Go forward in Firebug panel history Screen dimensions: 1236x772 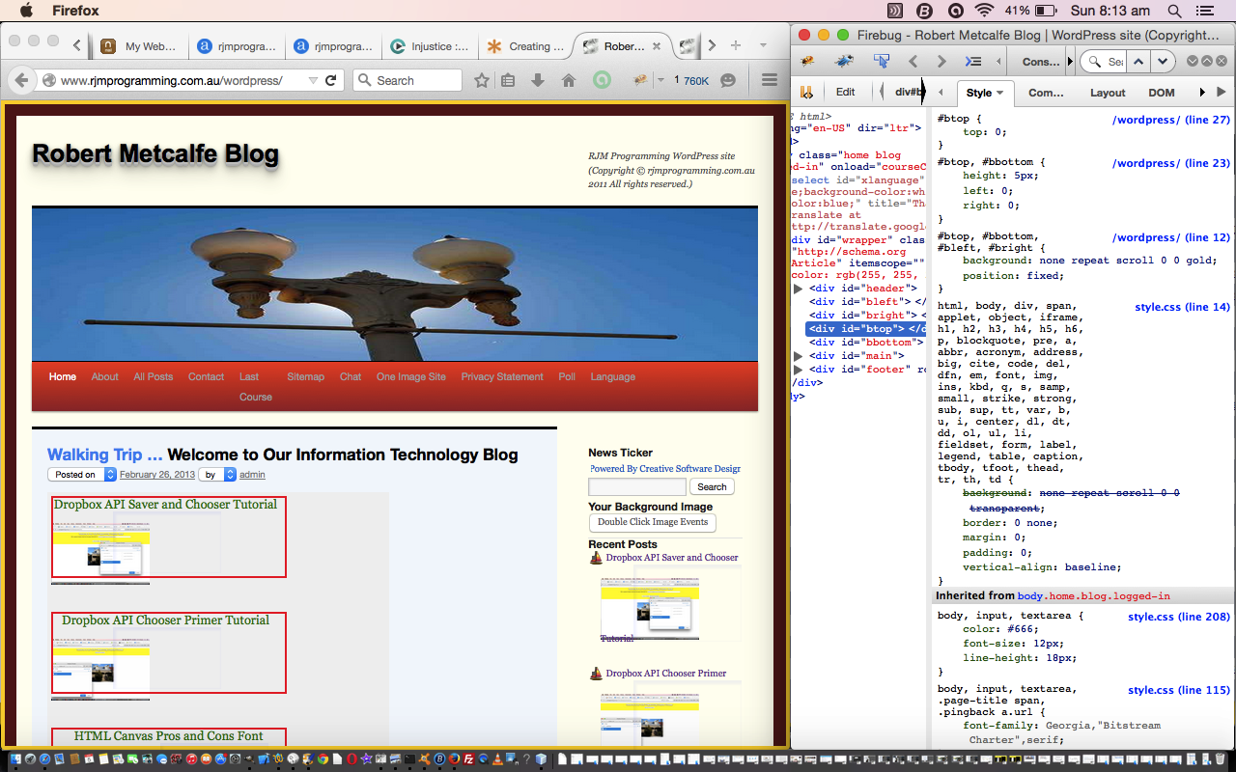pyautogui.click(x=941, y=61)
